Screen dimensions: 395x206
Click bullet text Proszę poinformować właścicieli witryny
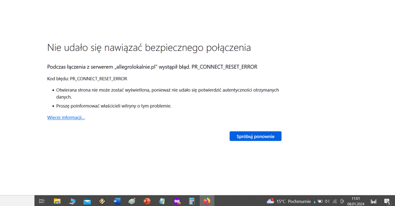[x=114, y=106]
